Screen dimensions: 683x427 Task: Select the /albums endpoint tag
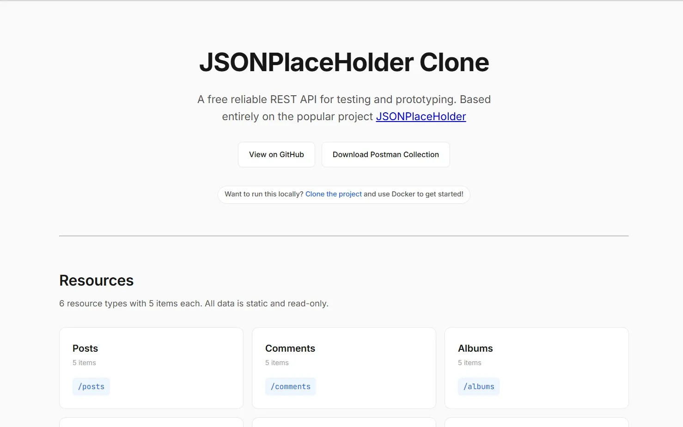point(479,387)
